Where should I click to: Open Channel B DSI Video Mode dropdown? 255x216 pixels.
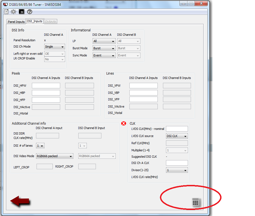(97, 156)
